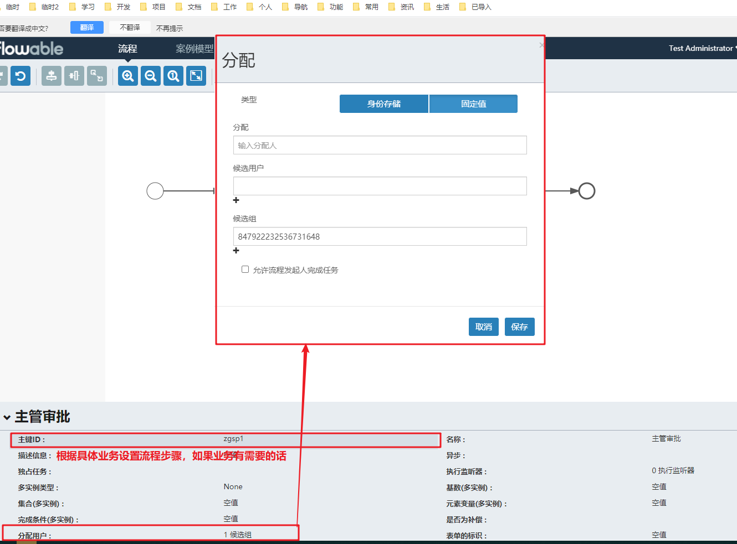The image size is (737, 544).
Task: Select the start event circle on canvas
Action: coord(155,191)
